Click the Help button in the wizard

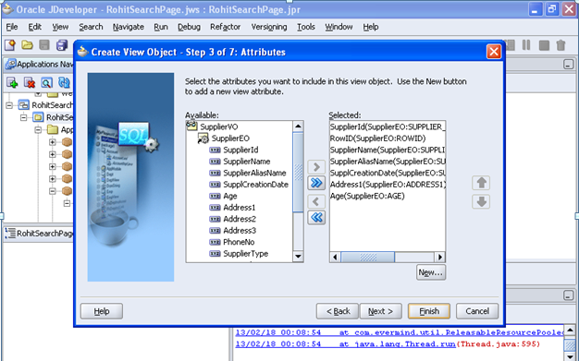pyautogui.click(x=102, y=311)
